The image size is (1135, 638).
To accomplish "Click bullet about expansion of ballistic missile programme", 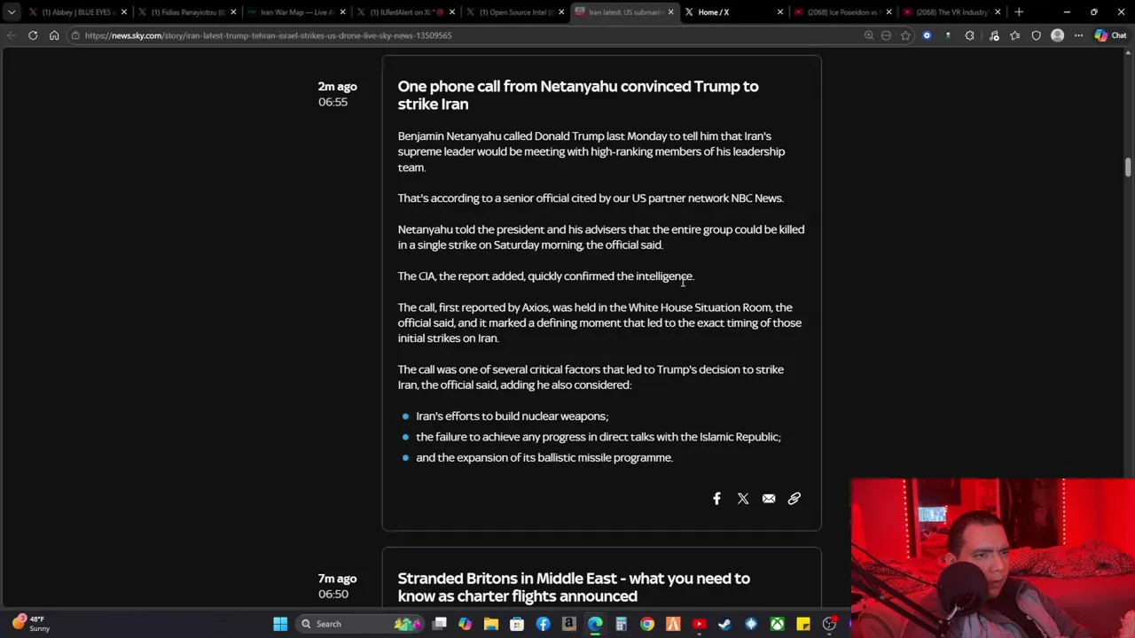I will point(544,457).
